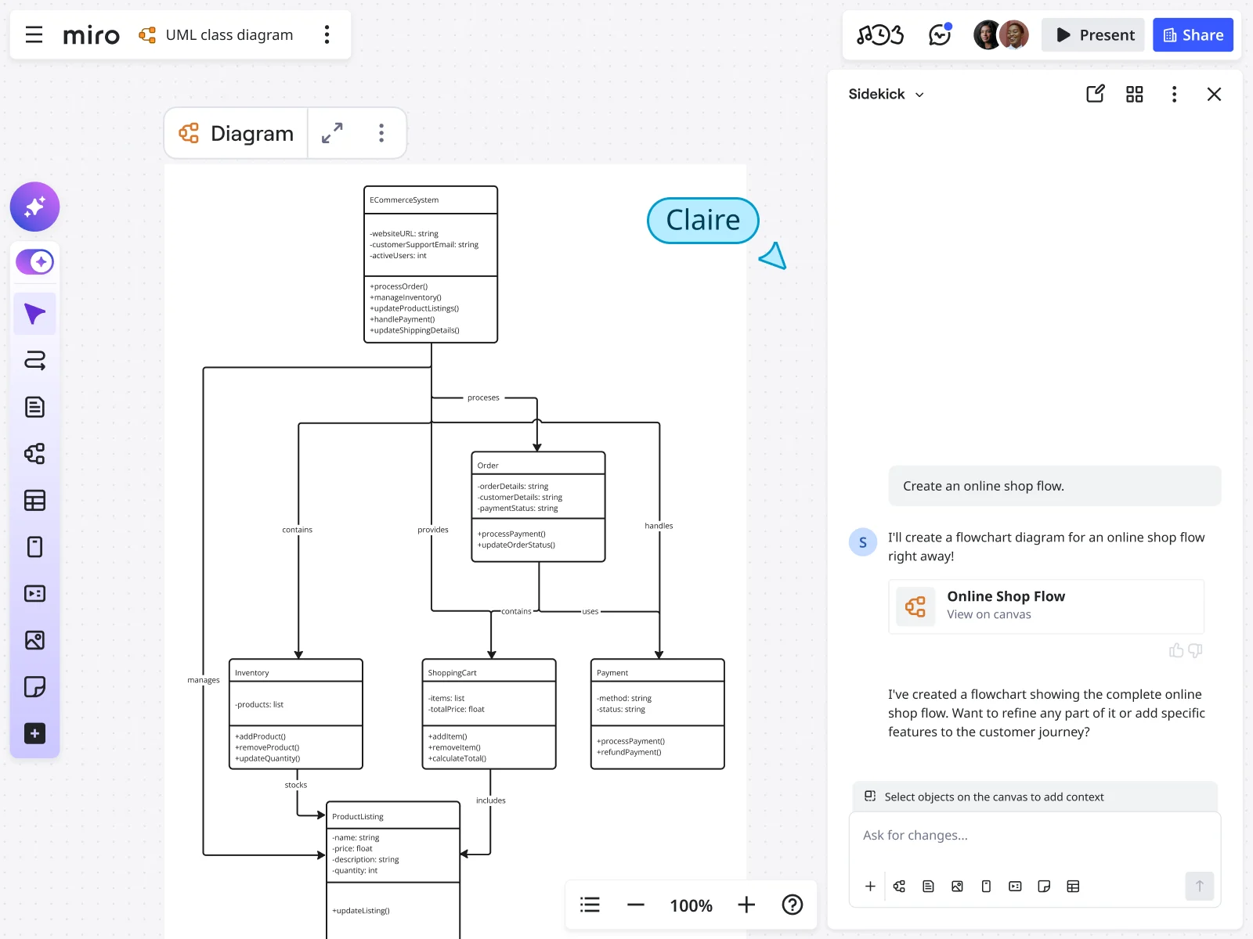Give thumbs up on the Online Shop Flow response
The height and width of the screenshot is (939, 1253).
click(x=1176, y=650)
